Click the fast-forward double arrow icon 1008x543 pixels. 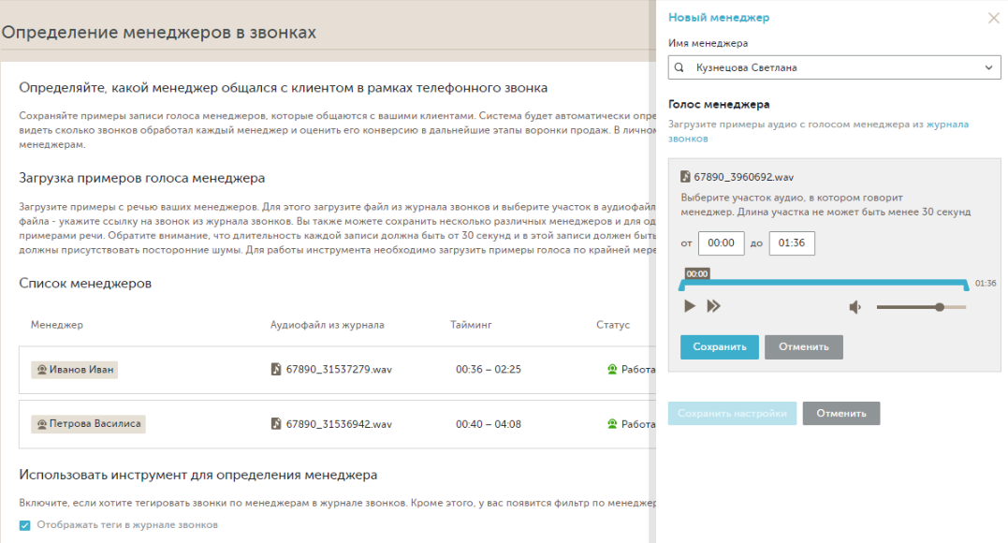coord(714,306)
